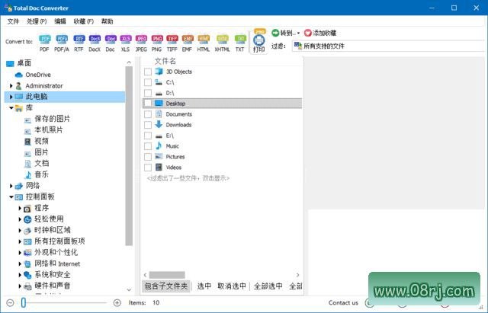
Task: Open the 过滤 file filter combo box
Action: (x=390, y=46)
